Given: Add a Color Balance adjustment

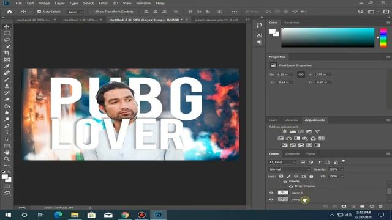Looking at the screenshot, I should pyautogui.click(x=288, y=138).
